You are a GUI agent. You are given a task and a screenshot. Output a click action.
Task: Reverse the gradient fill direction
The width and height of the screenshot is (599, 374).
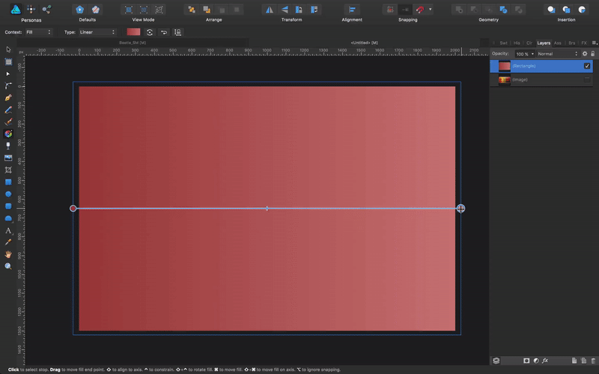pyautogui.click(x=150, y=32)
